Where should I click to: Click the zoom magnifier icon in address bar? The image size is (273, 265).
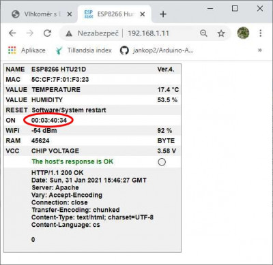pyautogui.click(x=203, y=33)
